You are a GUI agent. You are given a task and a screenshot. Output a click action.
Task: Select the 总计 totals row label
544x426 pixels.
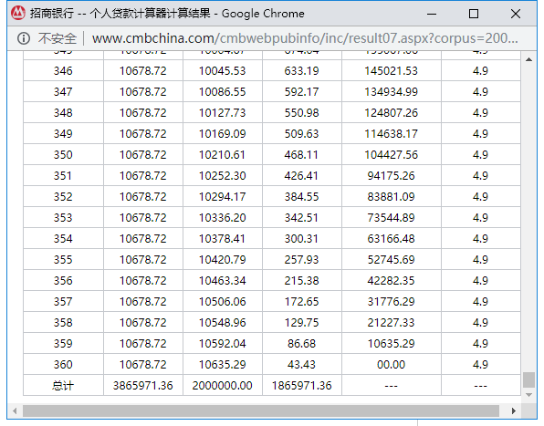click(63, 386)
